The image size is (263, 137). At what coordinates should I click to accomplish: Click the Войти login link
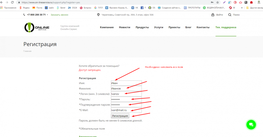pyautogui.click(x=217, y=15)
